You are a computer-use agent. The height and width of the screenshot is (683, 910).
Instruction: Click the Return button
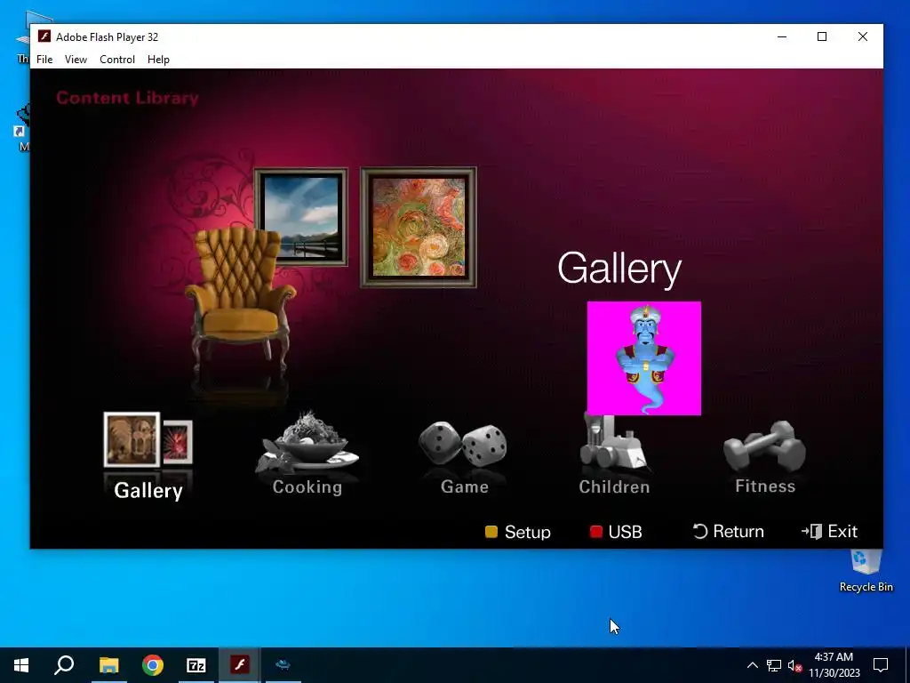[729, 532]
